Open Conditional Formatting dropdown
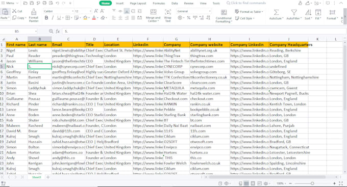 (x=224, y=20)
